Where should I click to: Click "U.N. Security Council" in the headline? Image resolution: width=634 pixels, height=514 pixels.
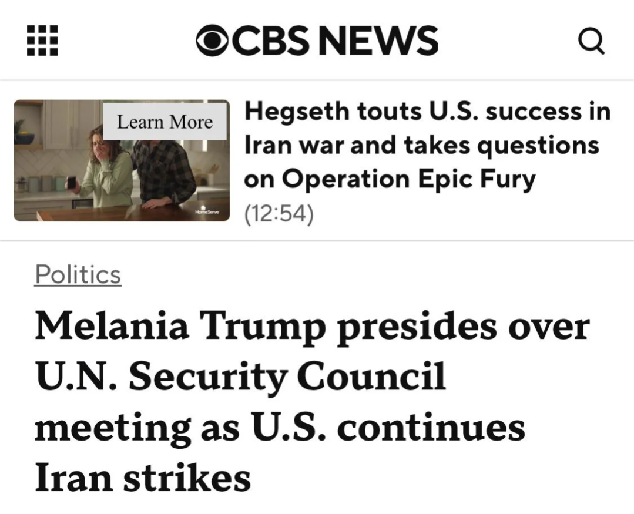(x=241, y=377)
